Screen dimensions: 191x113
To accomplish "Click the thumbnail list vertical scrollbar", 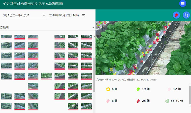I will tap(94, 74).
